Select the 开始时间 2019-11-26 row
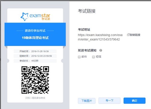The width and height of the screenshot is (151, 109). [x=35, y=51]
